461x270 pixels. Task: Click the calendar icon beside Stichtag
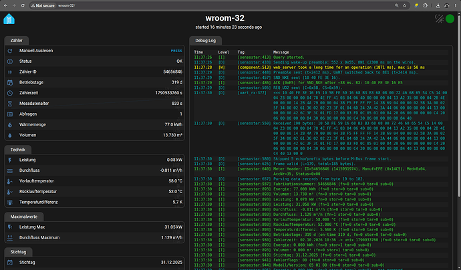coord(10,263)
